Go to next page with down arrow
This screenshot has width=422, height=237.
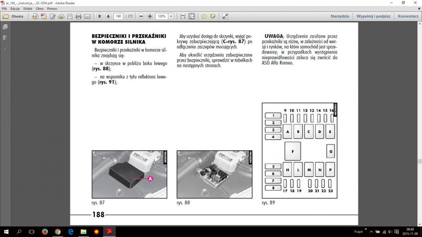[x=108, y=16]
